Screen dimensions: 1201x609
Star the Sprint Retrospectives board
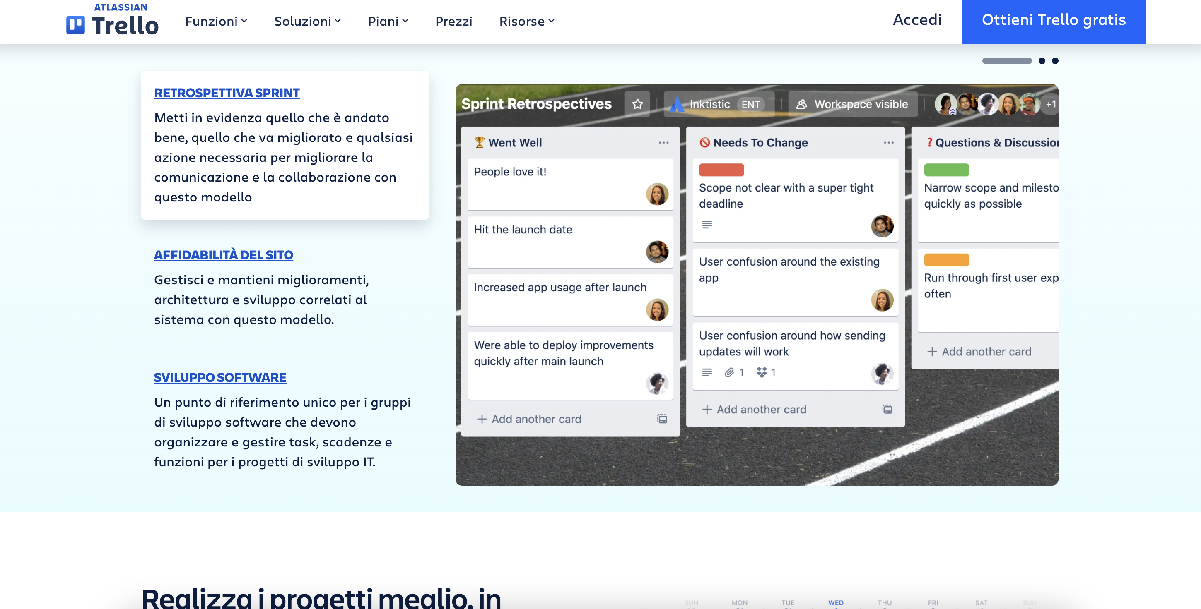coord(637,104)
